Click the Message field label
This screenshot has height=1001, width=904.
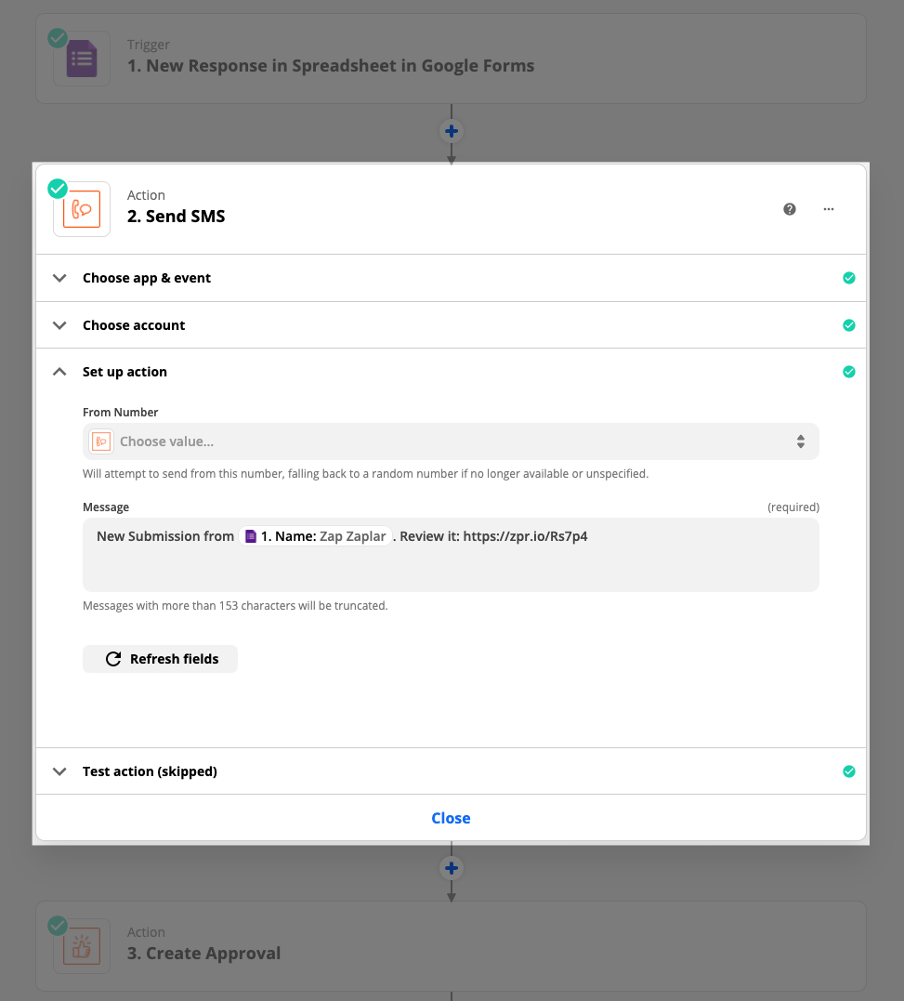(106, 507)
